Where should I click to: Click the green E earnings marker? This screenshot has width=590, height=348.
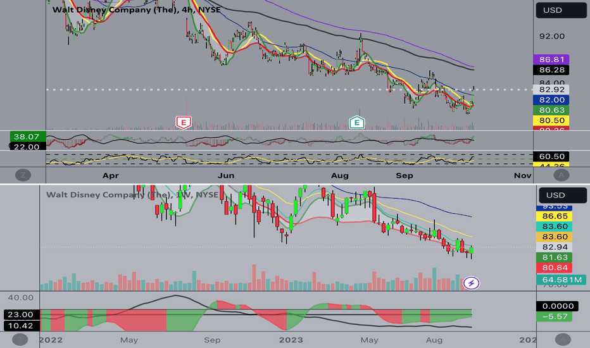point(356,122)
